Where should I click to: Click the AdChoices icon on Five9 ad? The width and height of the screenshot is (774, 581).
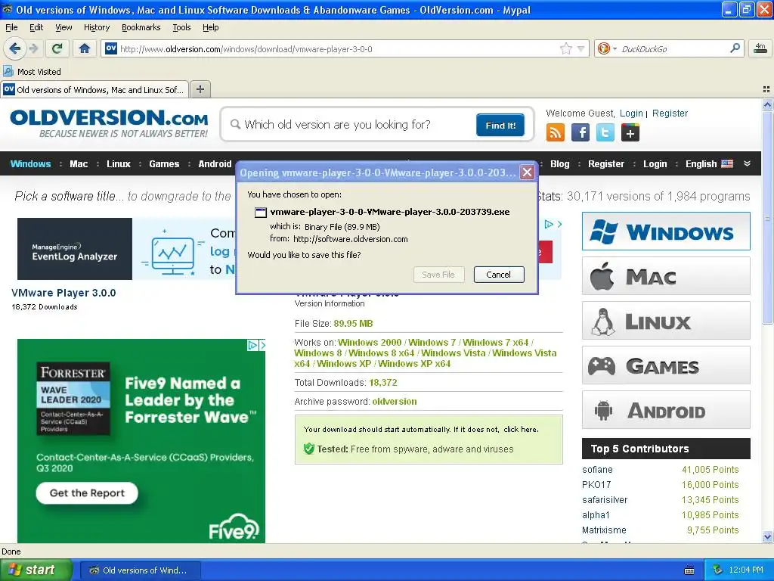pos(252,345)
